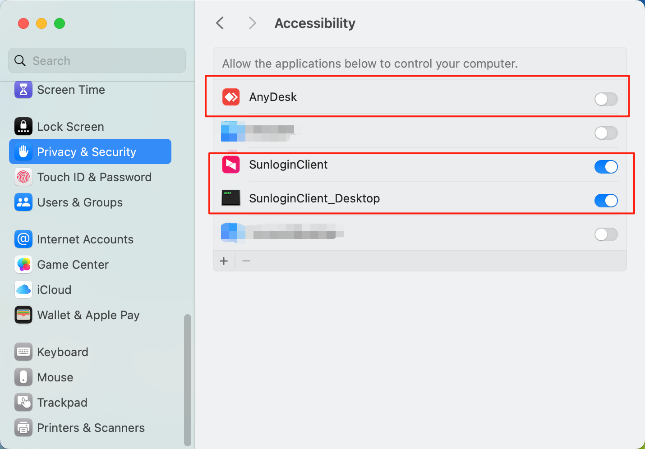Click the search magnifier icon

tap(20, 60)
